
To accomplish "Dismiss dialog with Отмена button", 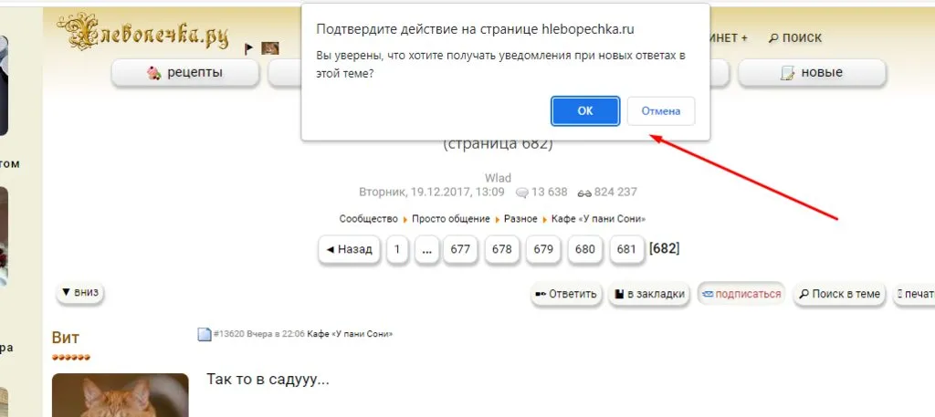I will (661, 110).
